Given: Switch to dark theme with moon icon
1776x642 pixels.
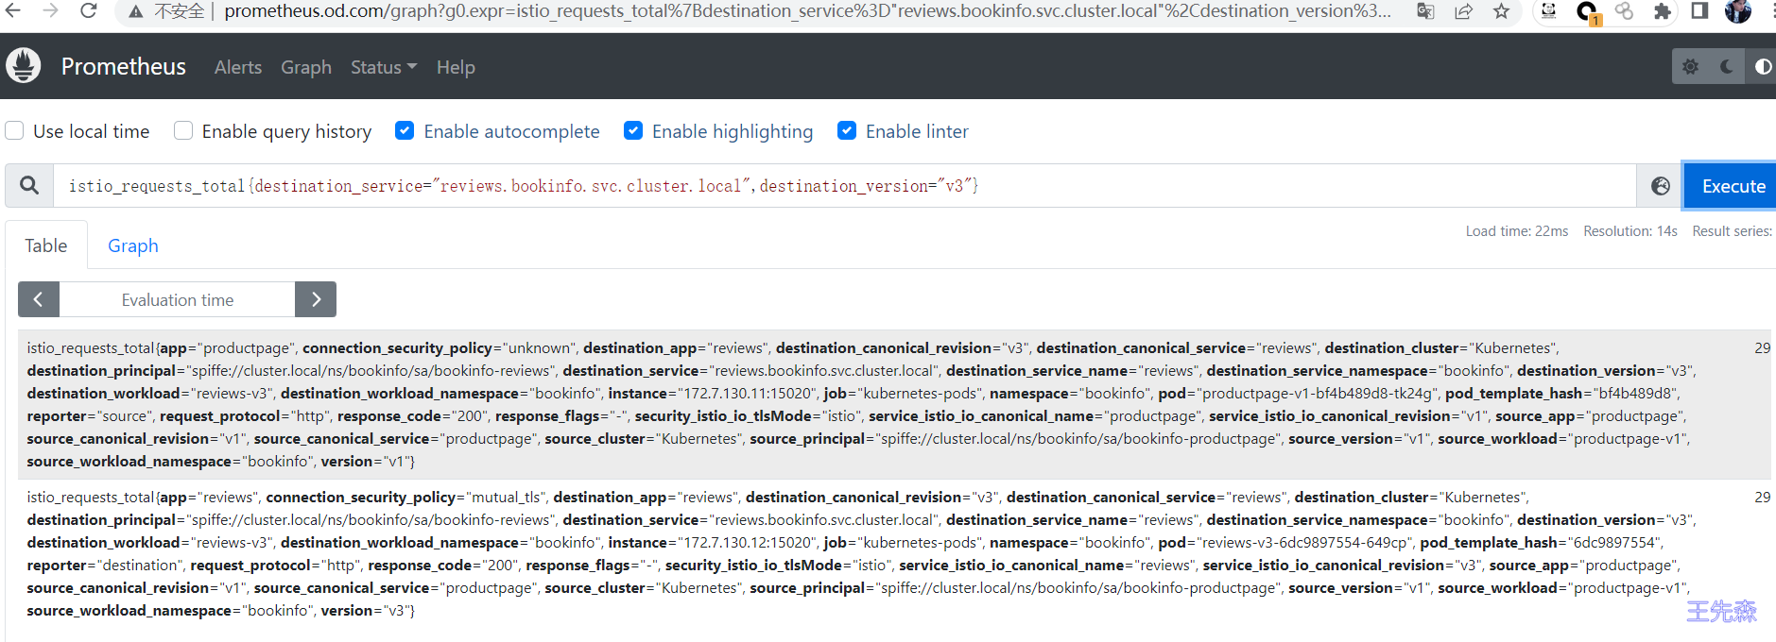Looking at the screenshot, I should [1726, 67].
